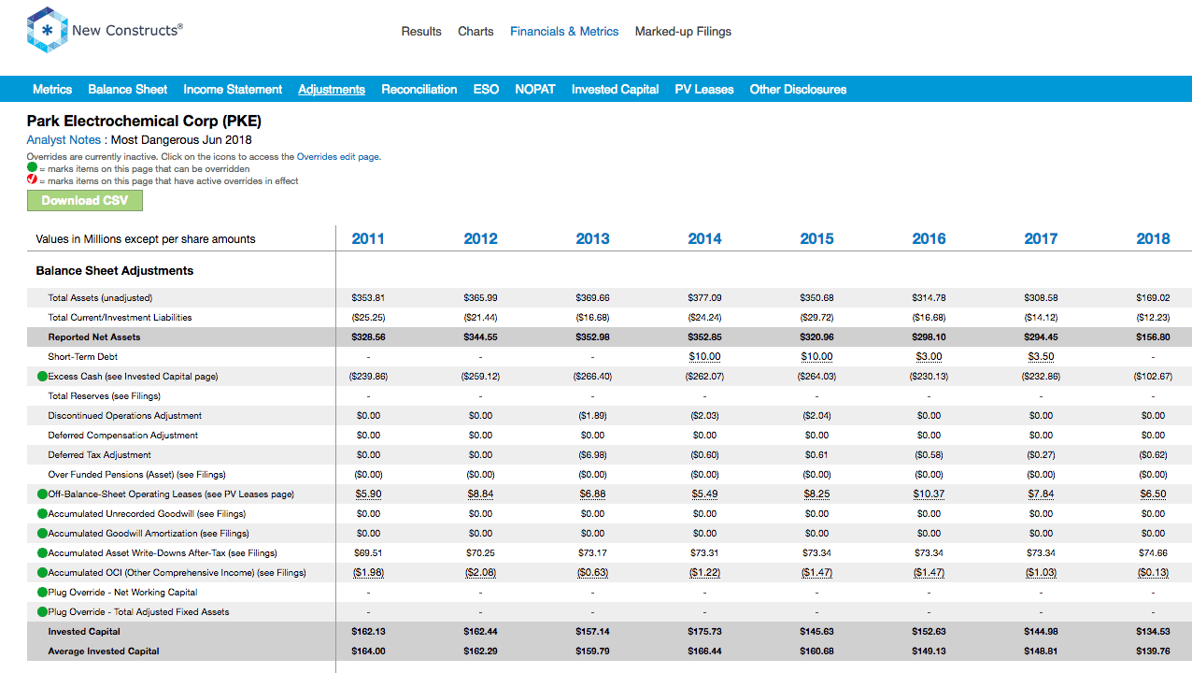Switch to the Income Statement tab
The width and height of the screenshot is (1192, 673).
[233, 89]
